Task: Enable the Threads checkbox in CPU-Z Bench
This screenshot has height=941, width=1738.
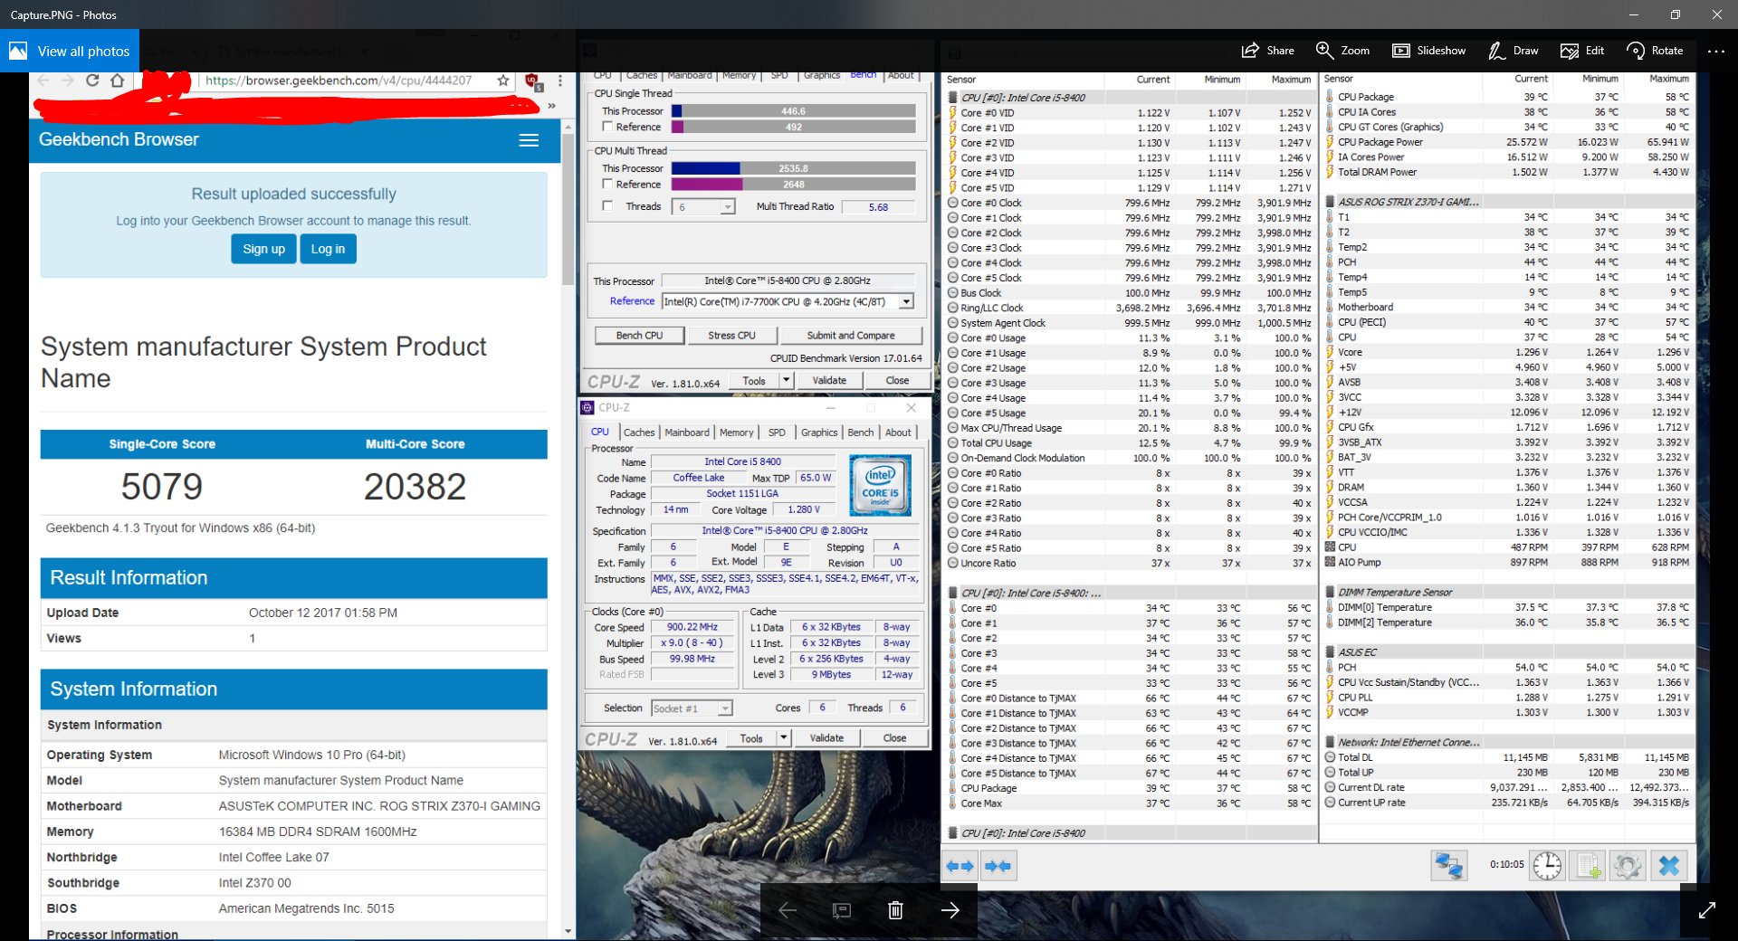Action: pos(608,206)
